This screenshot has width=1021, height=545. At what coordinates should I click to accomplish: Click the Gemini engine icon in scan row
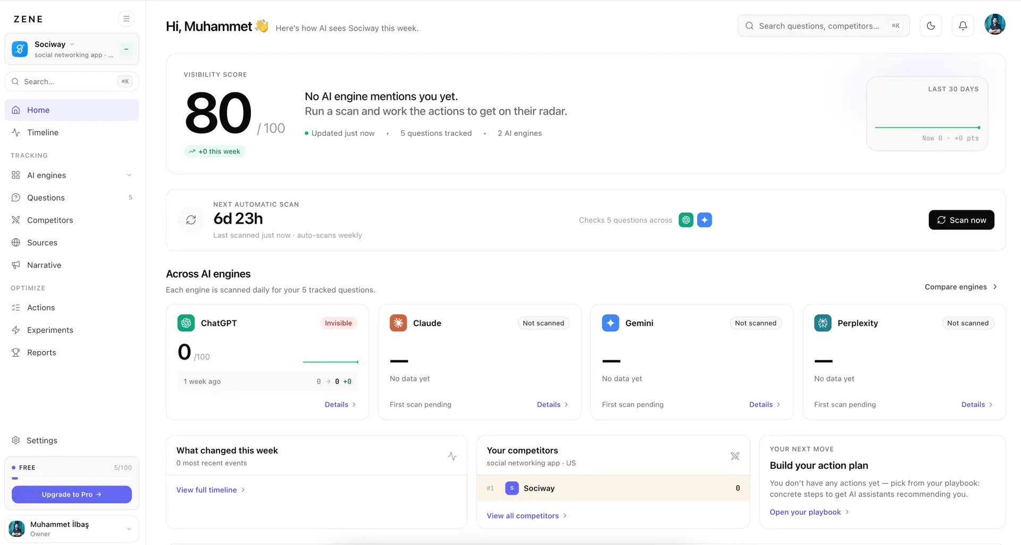point(705,220)
